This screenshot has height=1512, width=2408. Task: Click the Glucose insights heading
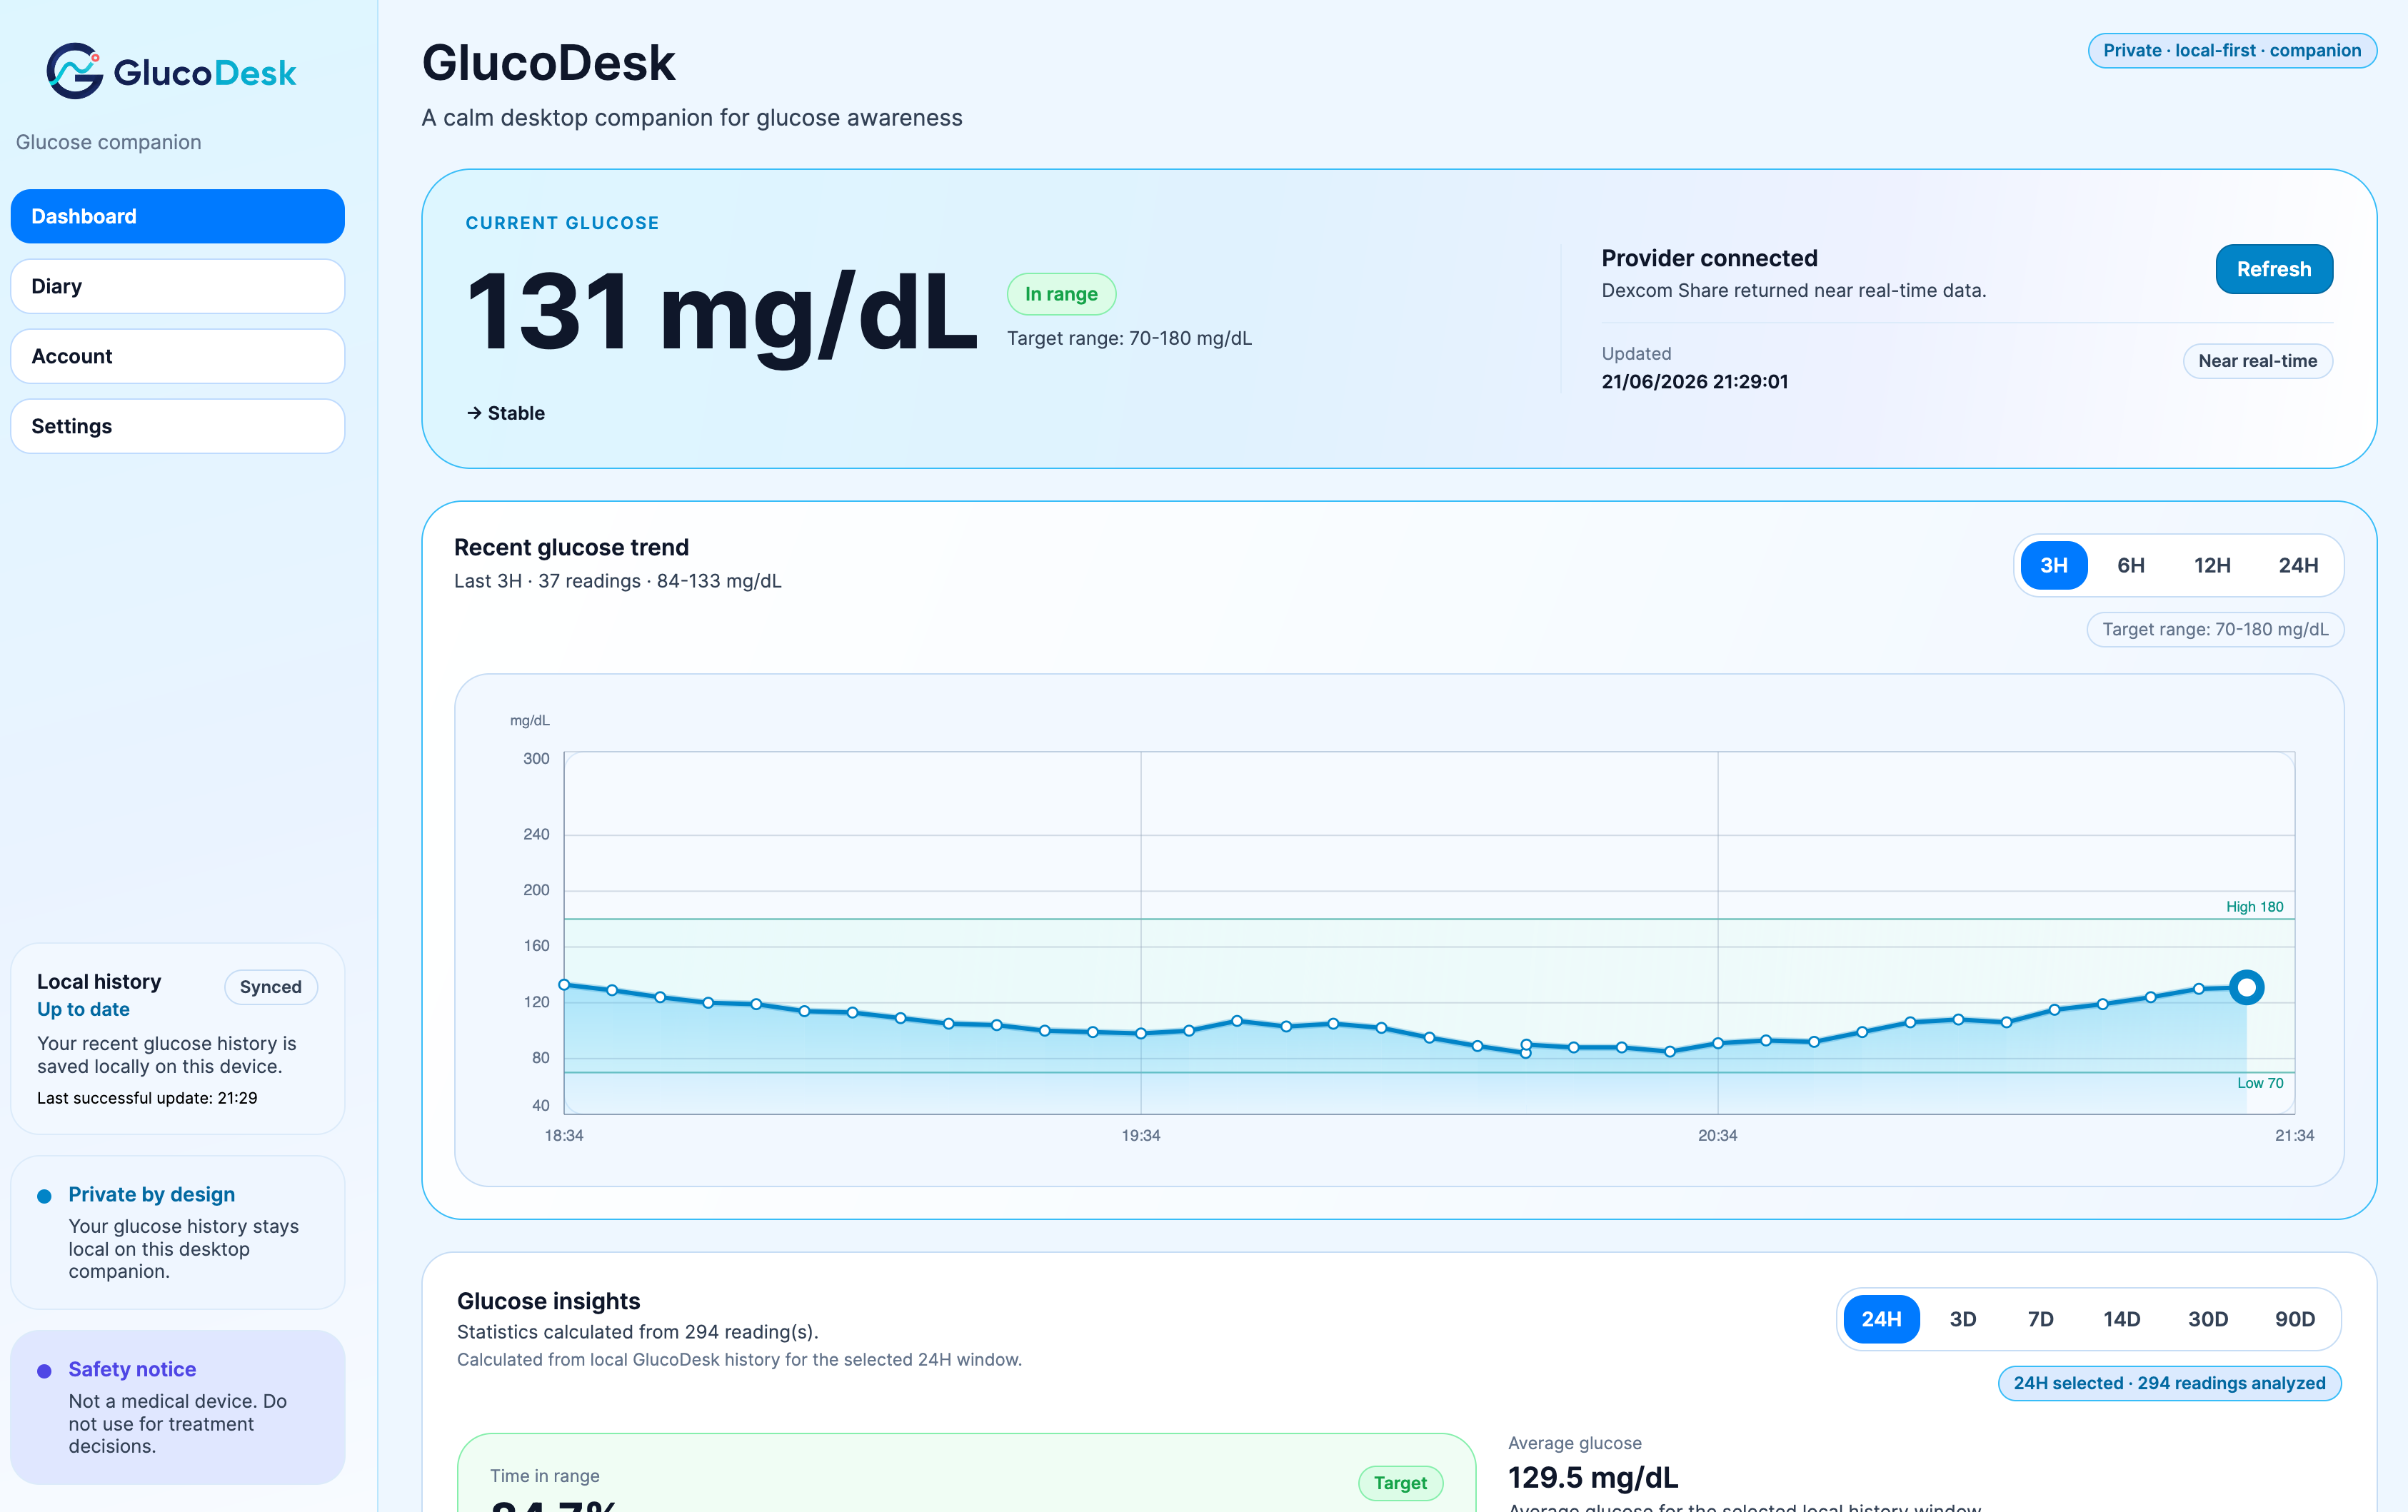[548, 1301]
